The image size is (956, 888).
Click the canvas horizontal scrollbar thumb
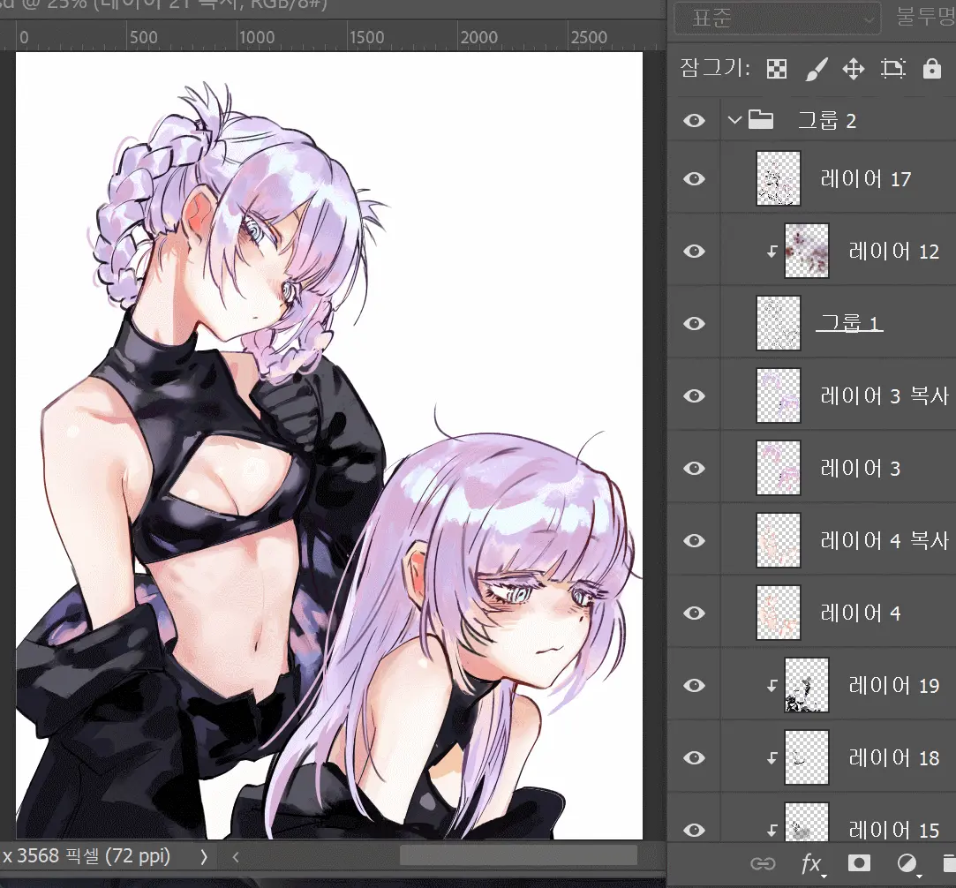[x=518, y=855]
